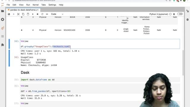Click the Python 3 (ipykernel) kernel name
This screenshot has height=107, width=190.
[x=159, y=14]
